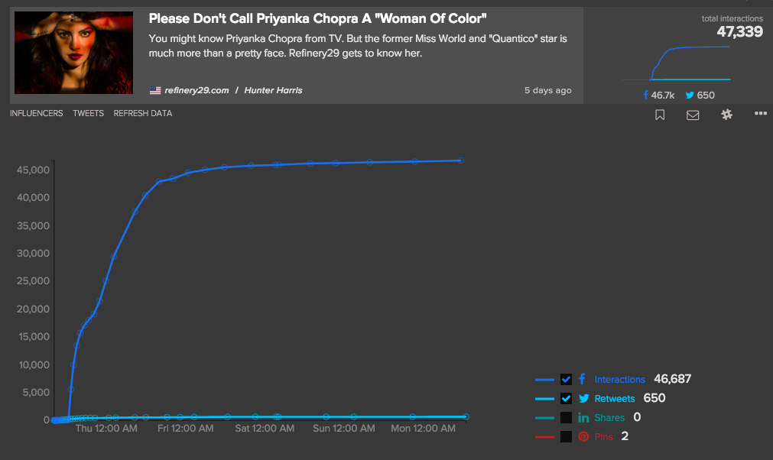Click the email envelope icon
This screenshot has width=773, height=460.
coord(693,115)
